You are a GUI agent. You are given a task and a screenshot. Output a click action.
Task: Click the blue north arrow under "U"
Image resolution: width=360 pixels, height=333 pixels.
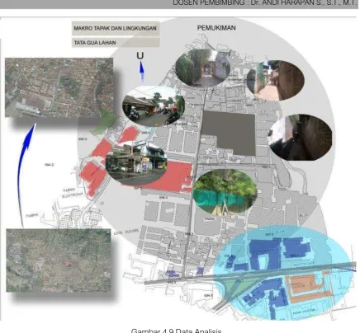pos(142,72)
